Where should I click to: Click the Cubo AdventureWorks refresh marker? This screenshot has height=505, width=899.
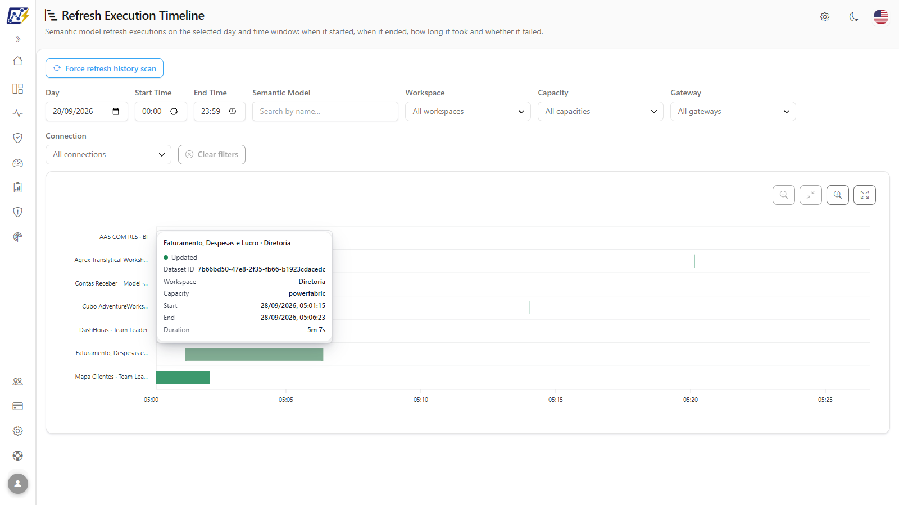tap(529, 307)
